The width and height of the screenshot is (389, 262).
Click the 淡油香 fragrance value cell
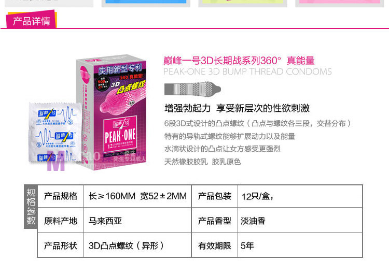click(x=300, y=221)
